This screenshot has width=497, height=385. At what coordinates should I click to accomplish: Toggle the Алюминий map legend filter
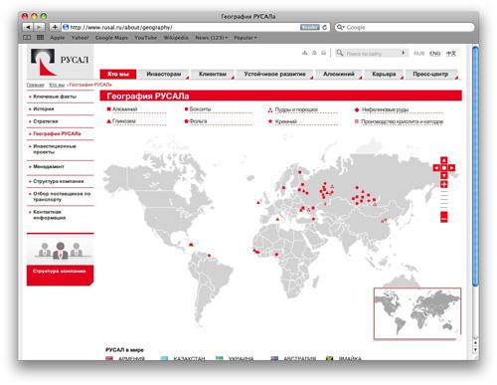pos(122,109)
